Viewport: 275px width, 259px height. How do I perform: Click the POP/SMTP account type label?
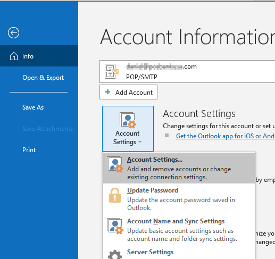point(141,77)
